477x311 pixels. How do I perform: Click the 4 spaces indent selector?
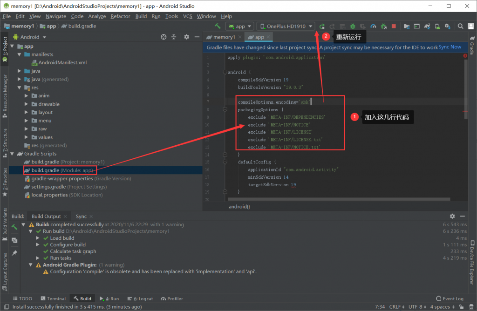pos(442,307)
